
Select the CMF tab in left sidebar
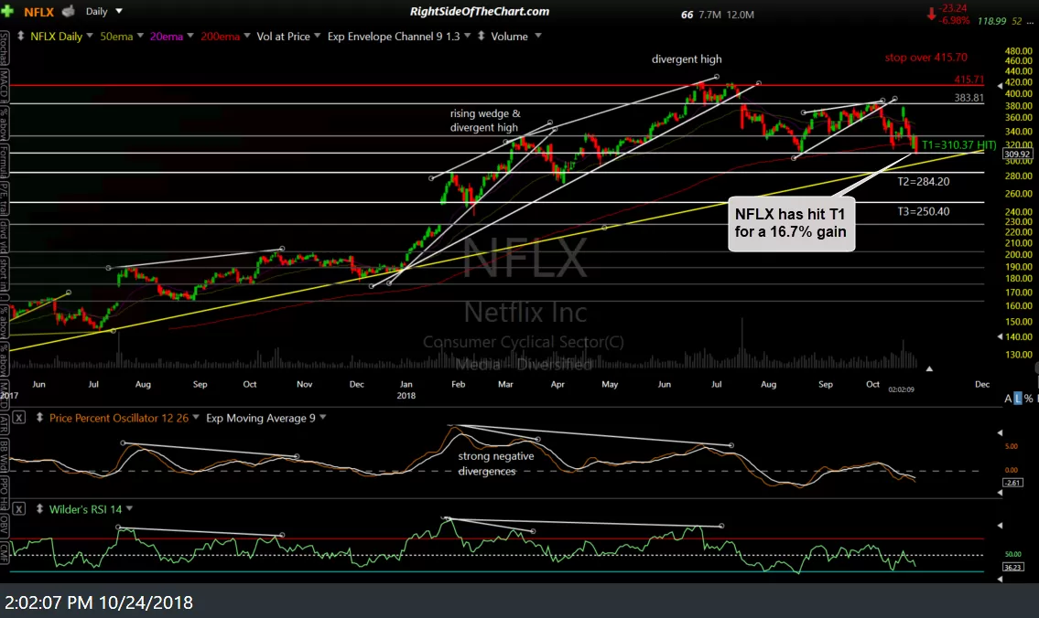click(x=4, y=552)
